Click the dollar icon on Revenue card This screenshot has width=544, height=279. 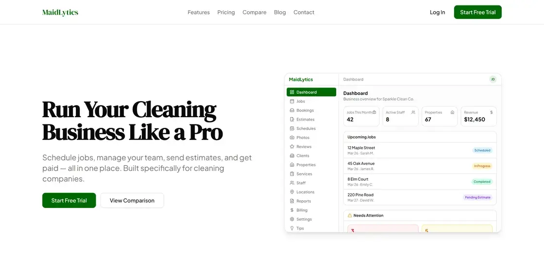(x=491, y=112)
